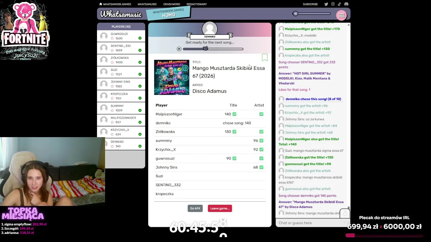Screen dimensions: 431x242
Task: Click JOHNNY SINS's green ready checkmark
Action: pos(140,86)
